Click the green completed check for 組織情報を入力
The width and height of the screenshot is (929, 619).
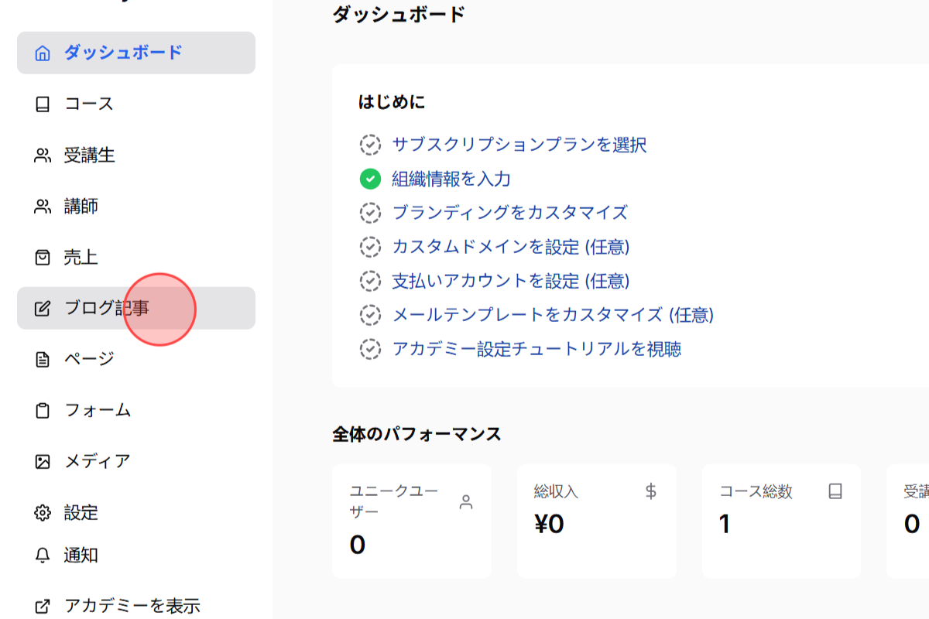point(369,179)
